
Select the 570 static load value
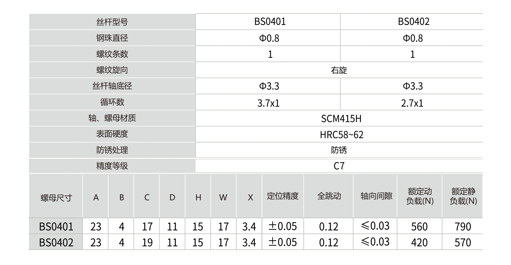coord(463,242)
